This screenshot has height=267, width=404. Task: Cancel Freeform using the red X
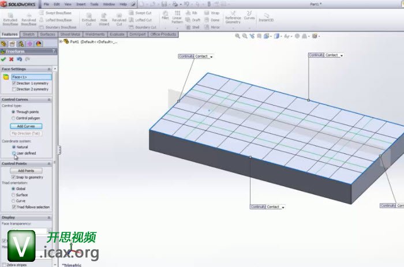pyautogui.click(x=12, y=59)
